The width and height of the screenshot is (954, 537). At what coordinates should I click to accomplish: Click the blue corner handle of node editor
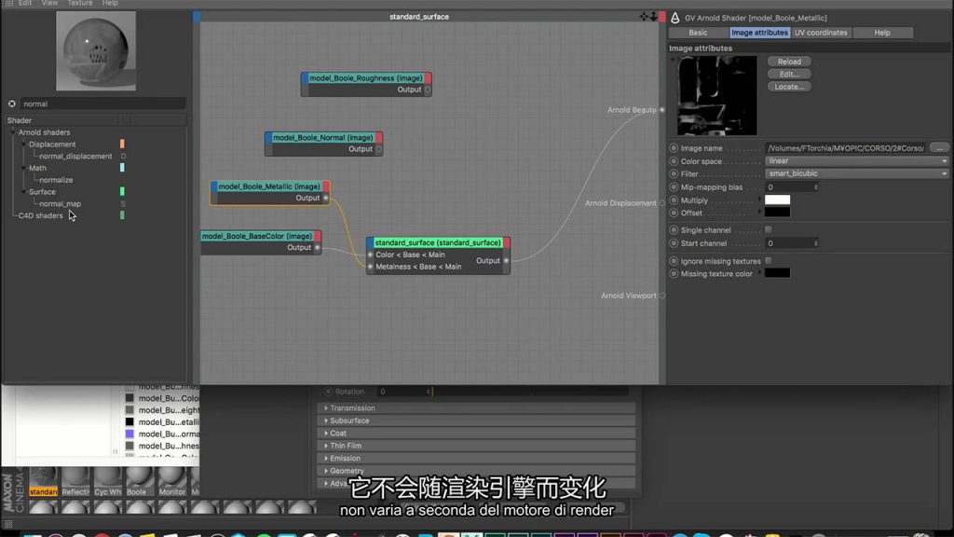coord(197,17)
